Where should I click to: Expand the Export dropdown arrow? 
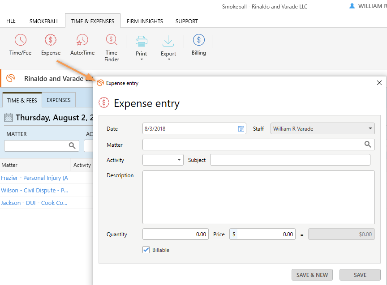tap(169, 60)
